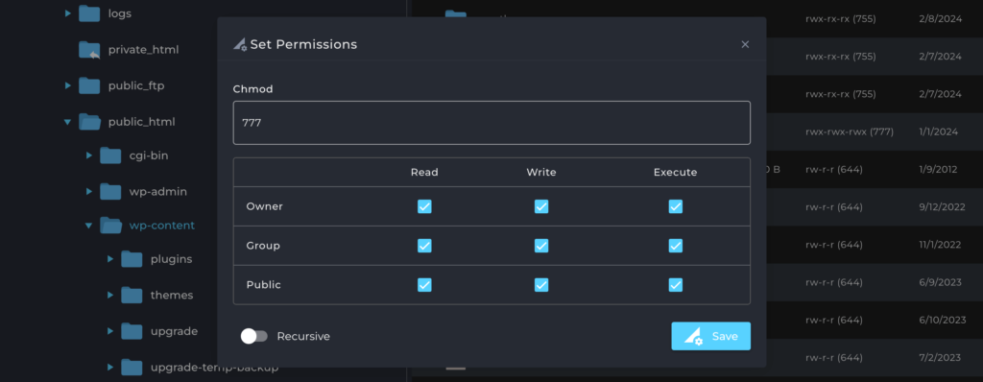Collapse the wp-content folder arrow
Image resolution: width=983 pixels, height=382 pixels.
click(88, 226)
